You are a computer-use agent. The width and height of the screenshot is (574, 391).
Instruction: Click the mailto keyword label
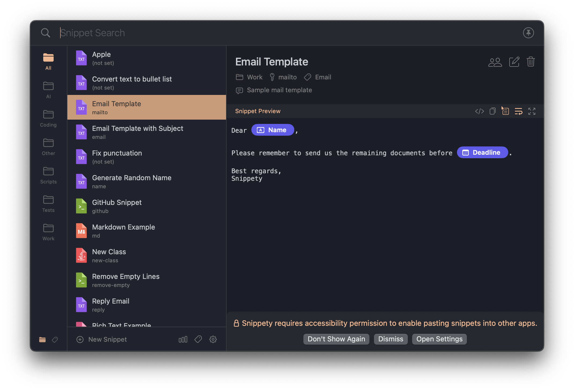click(288, 77)
